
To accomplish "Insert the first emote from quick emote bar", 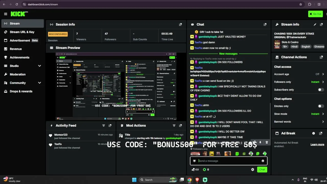I will [195, 154].
